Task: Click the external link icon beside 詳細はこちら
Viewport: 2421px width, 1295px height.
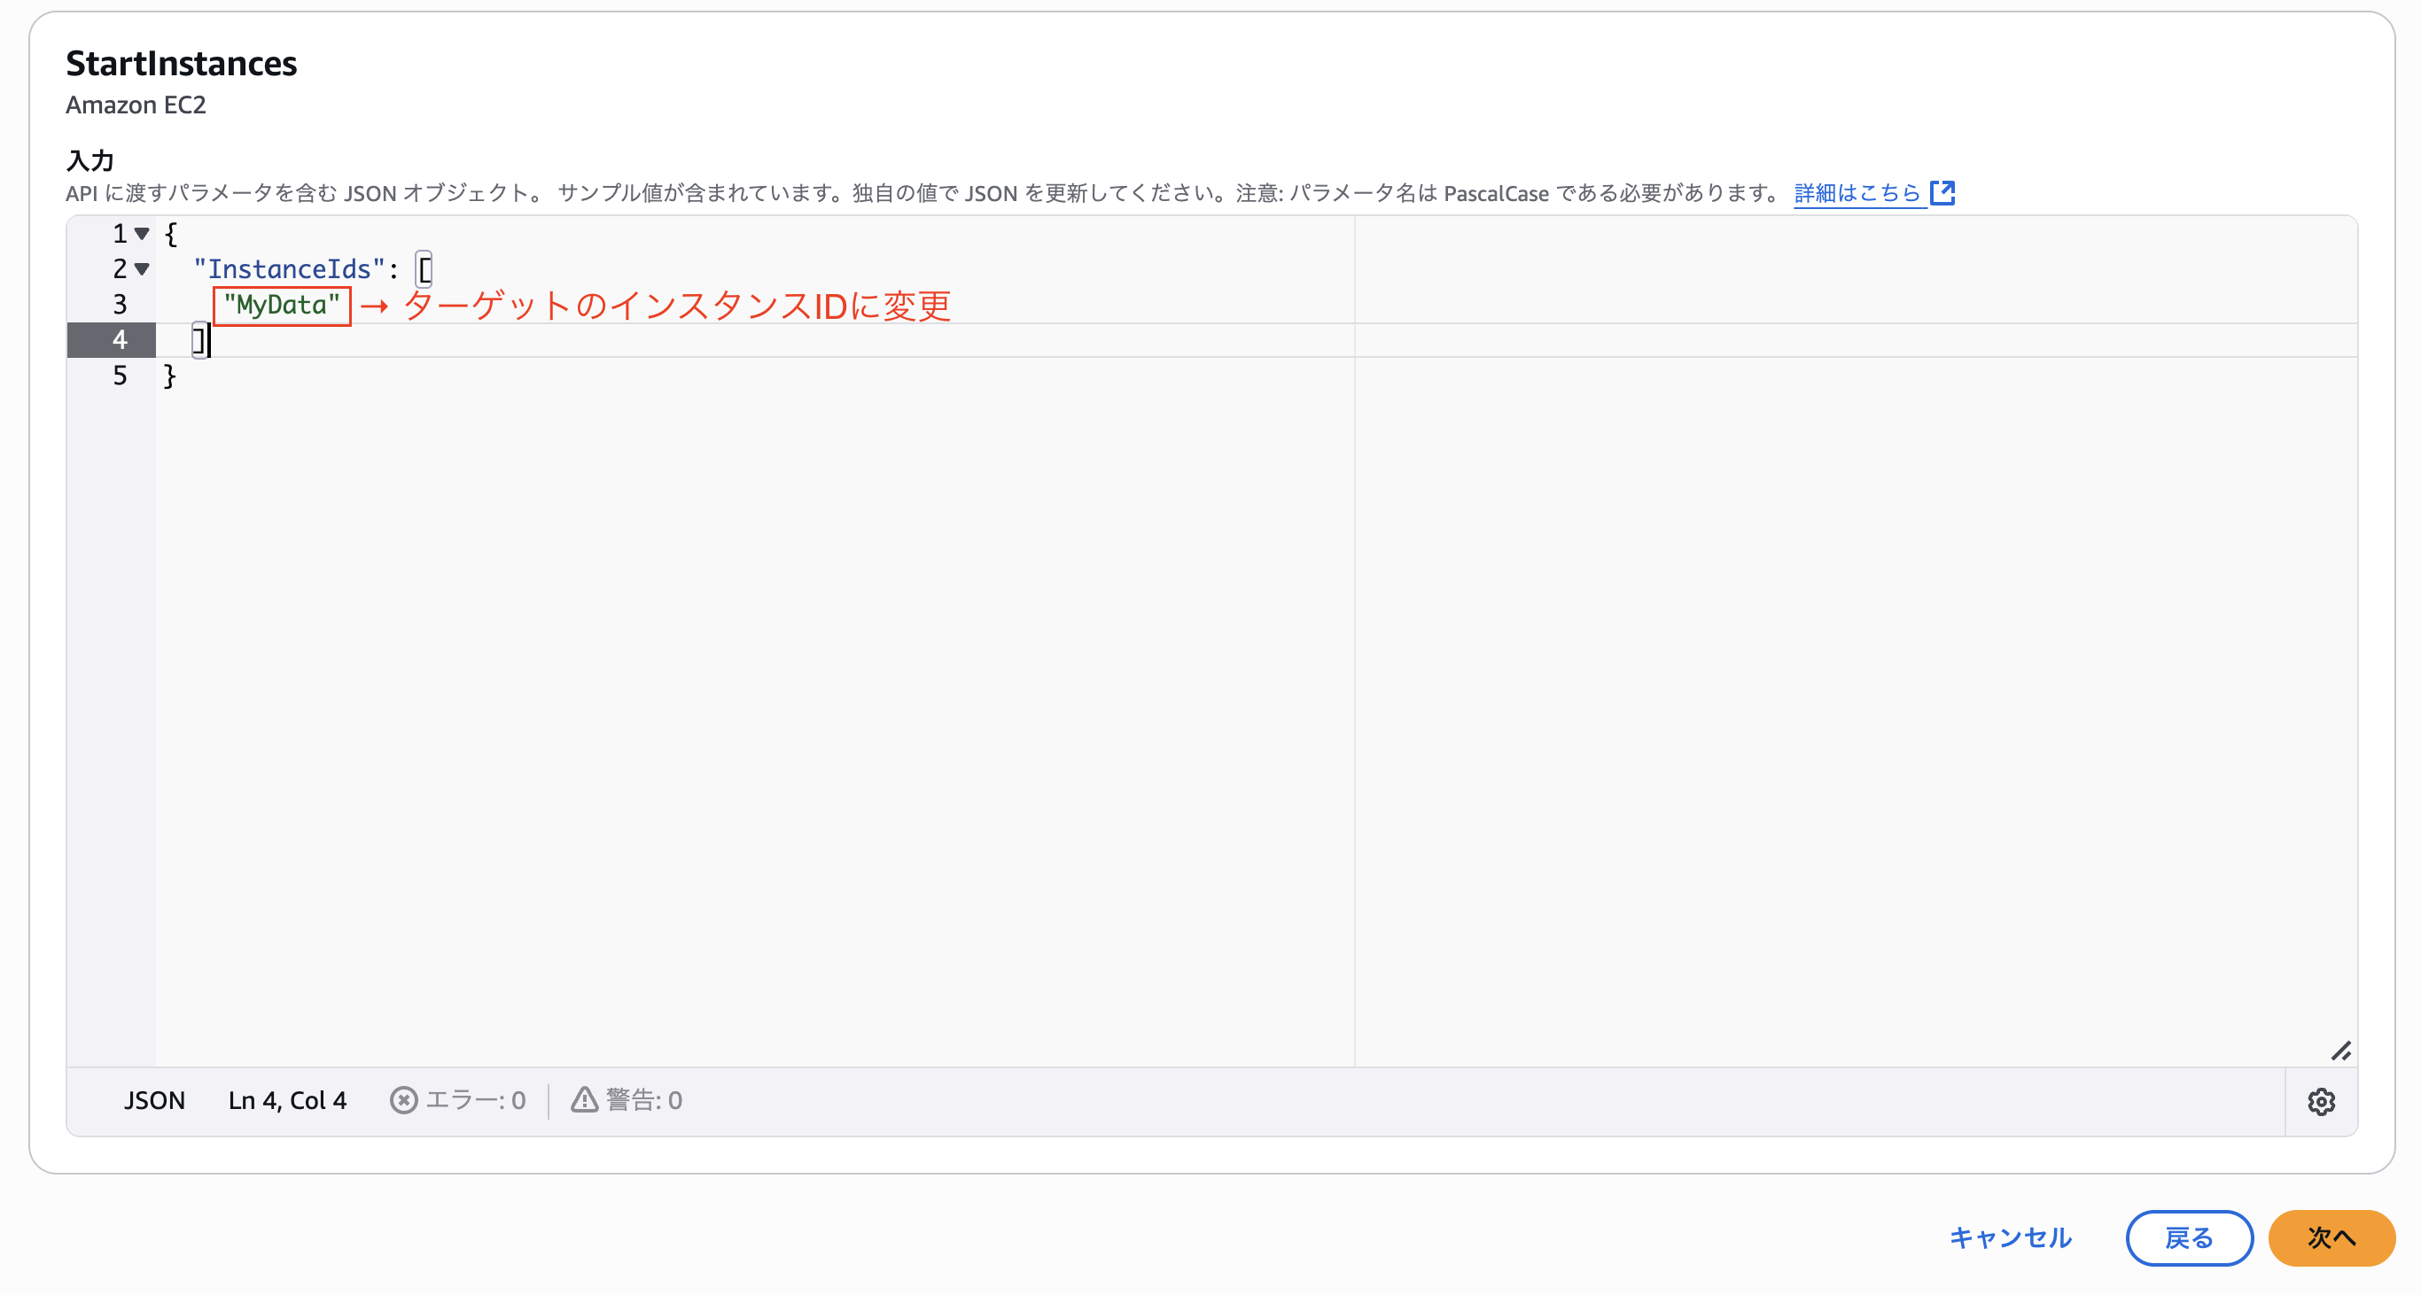Action: click(x=1942, y=192)
